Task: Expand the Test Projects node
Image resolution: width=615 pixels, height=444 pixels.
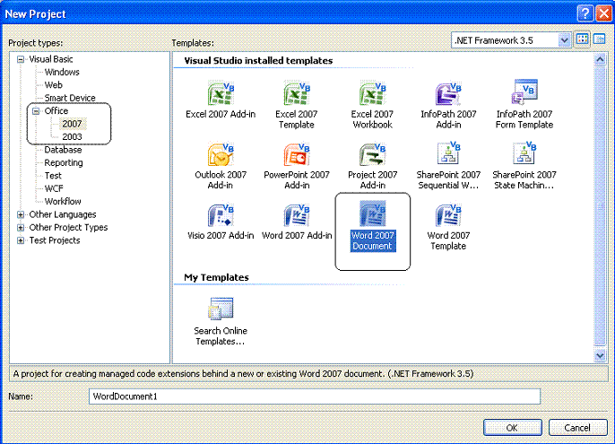Action: pyautogui.click(x=21, y=240)
